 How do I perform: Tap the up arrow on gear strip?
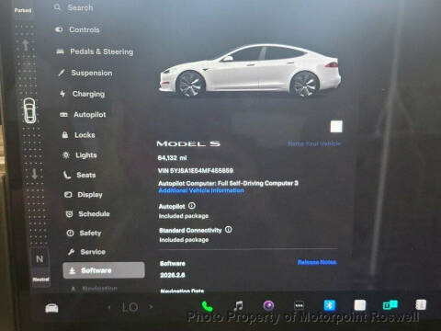pyautogui.click(x=26, y=45)
